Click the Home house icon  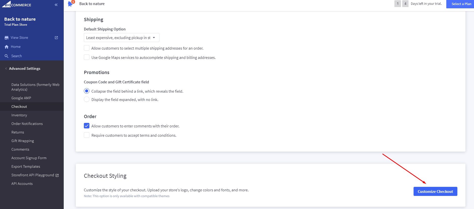(7, 47)
